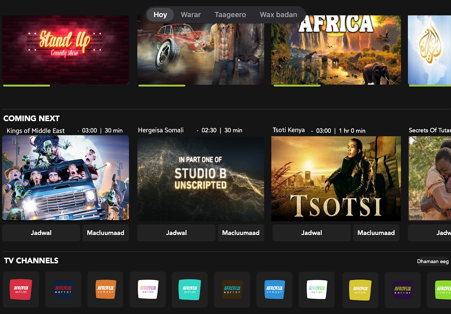
Task: Open the green Afroflix Comedy channel
Action: point(439,290)
